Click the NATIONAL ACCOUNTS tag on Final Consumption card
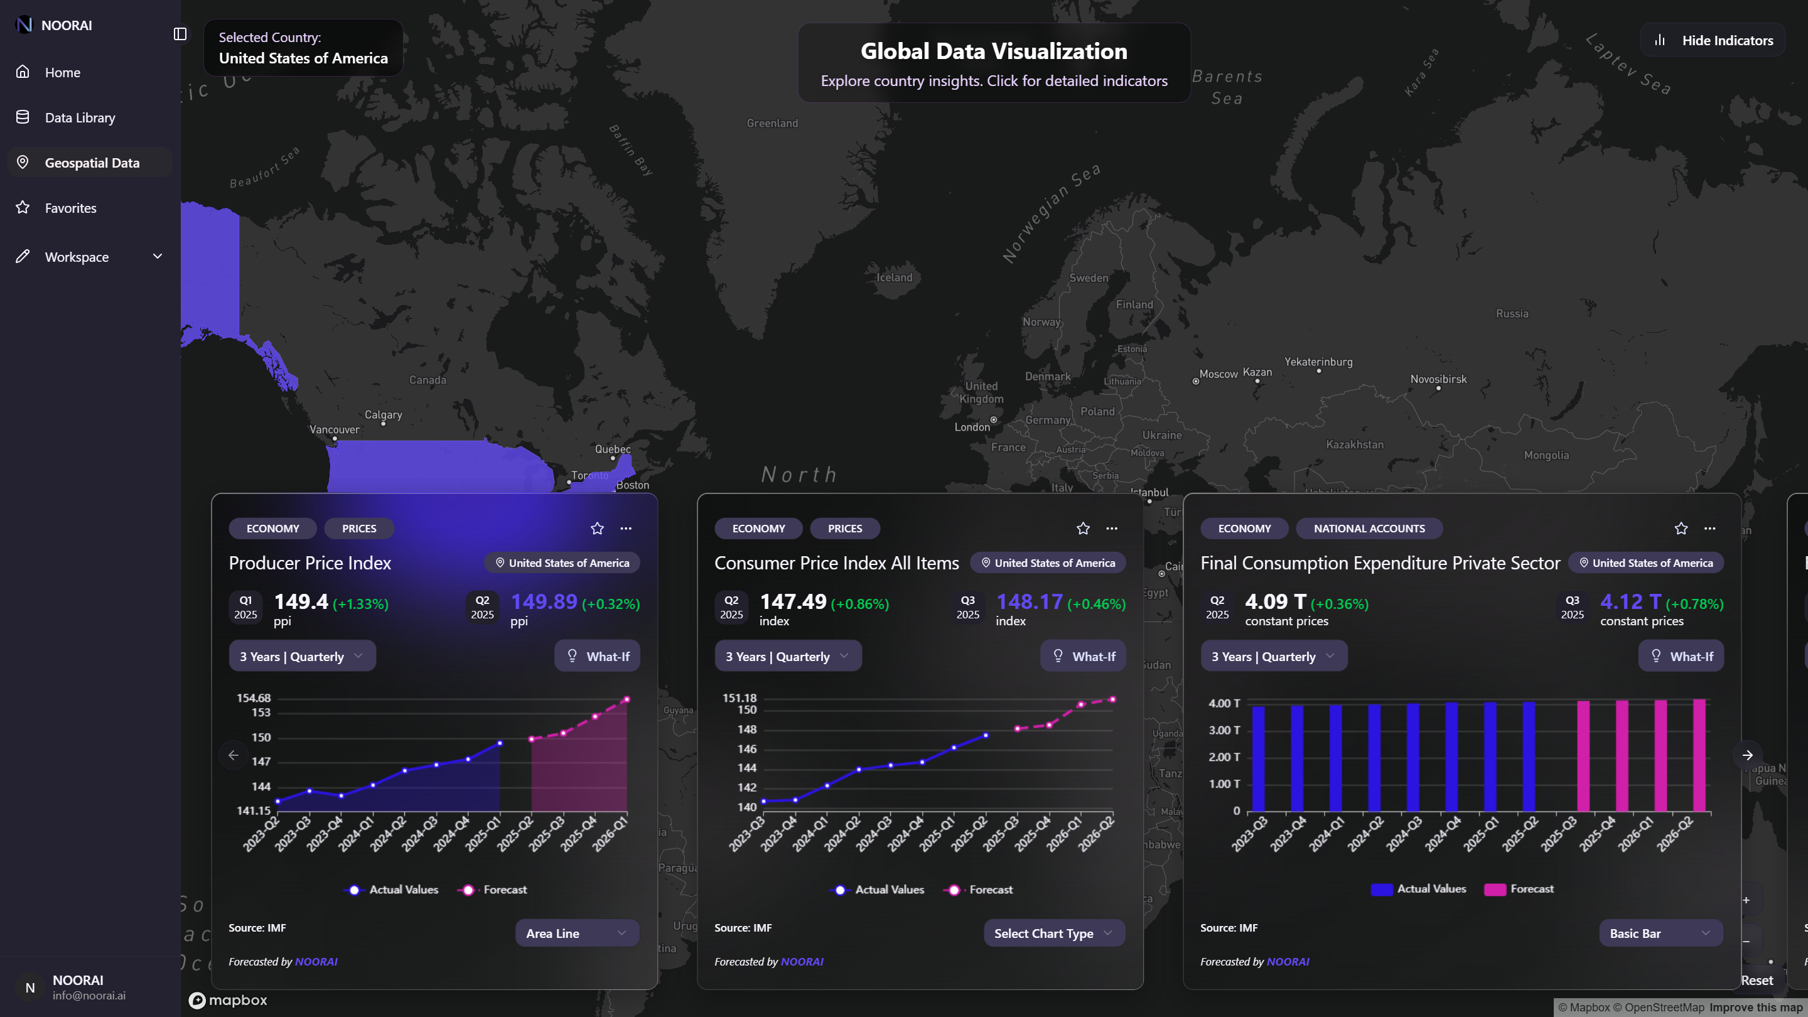The image size is (1808, 1017). [1369, 528]
